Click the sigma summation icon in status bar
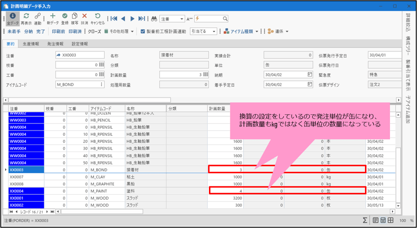This screenshot has width=417, height=228. coord(365,220)
